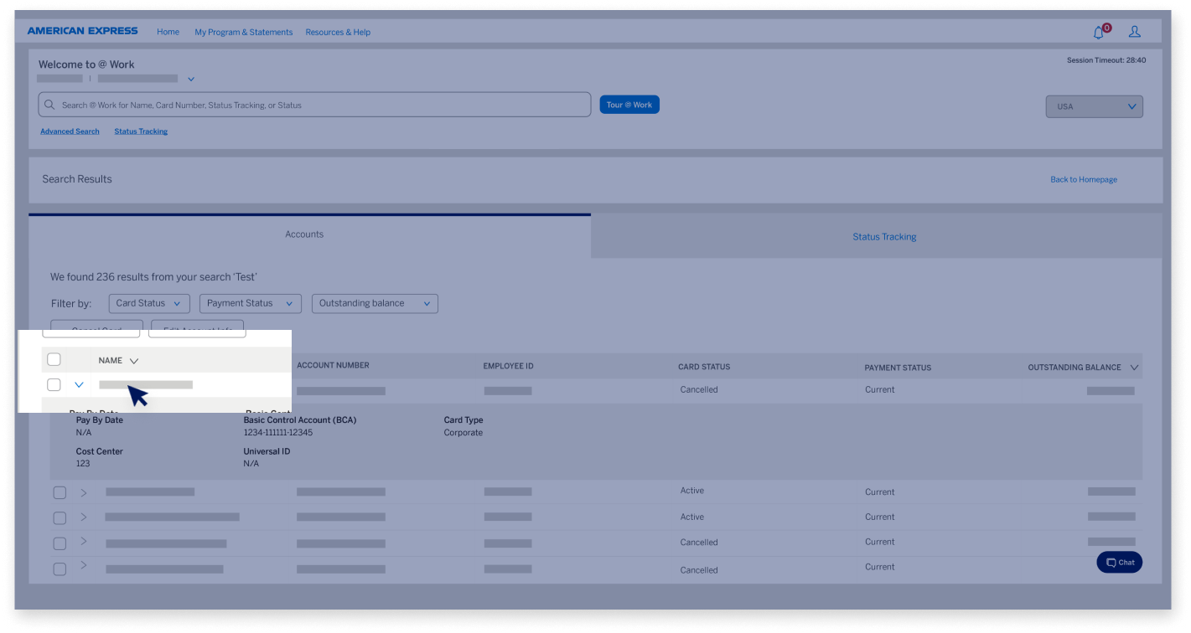The height and width of the screenshot is (633, 1191).
Task: Sort results using the NAME column arrow
Action: point(132,360)
